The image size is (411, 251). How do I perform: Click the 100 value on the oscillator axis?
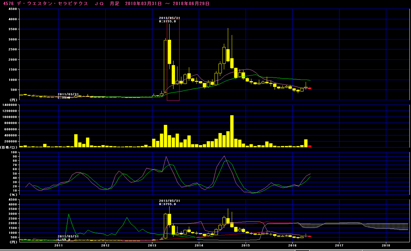tap(14, 152)
